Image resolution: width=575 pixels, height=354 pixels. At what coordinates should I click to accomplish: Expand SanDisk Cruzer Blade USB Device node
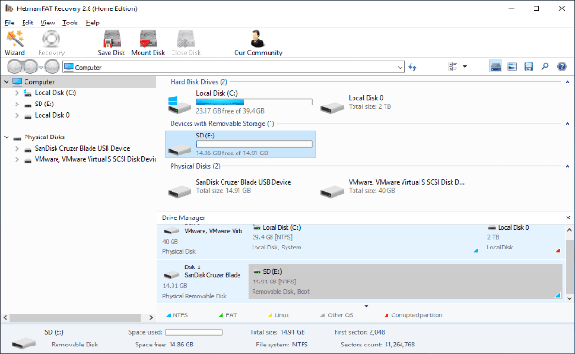click(x=17, y=148)
